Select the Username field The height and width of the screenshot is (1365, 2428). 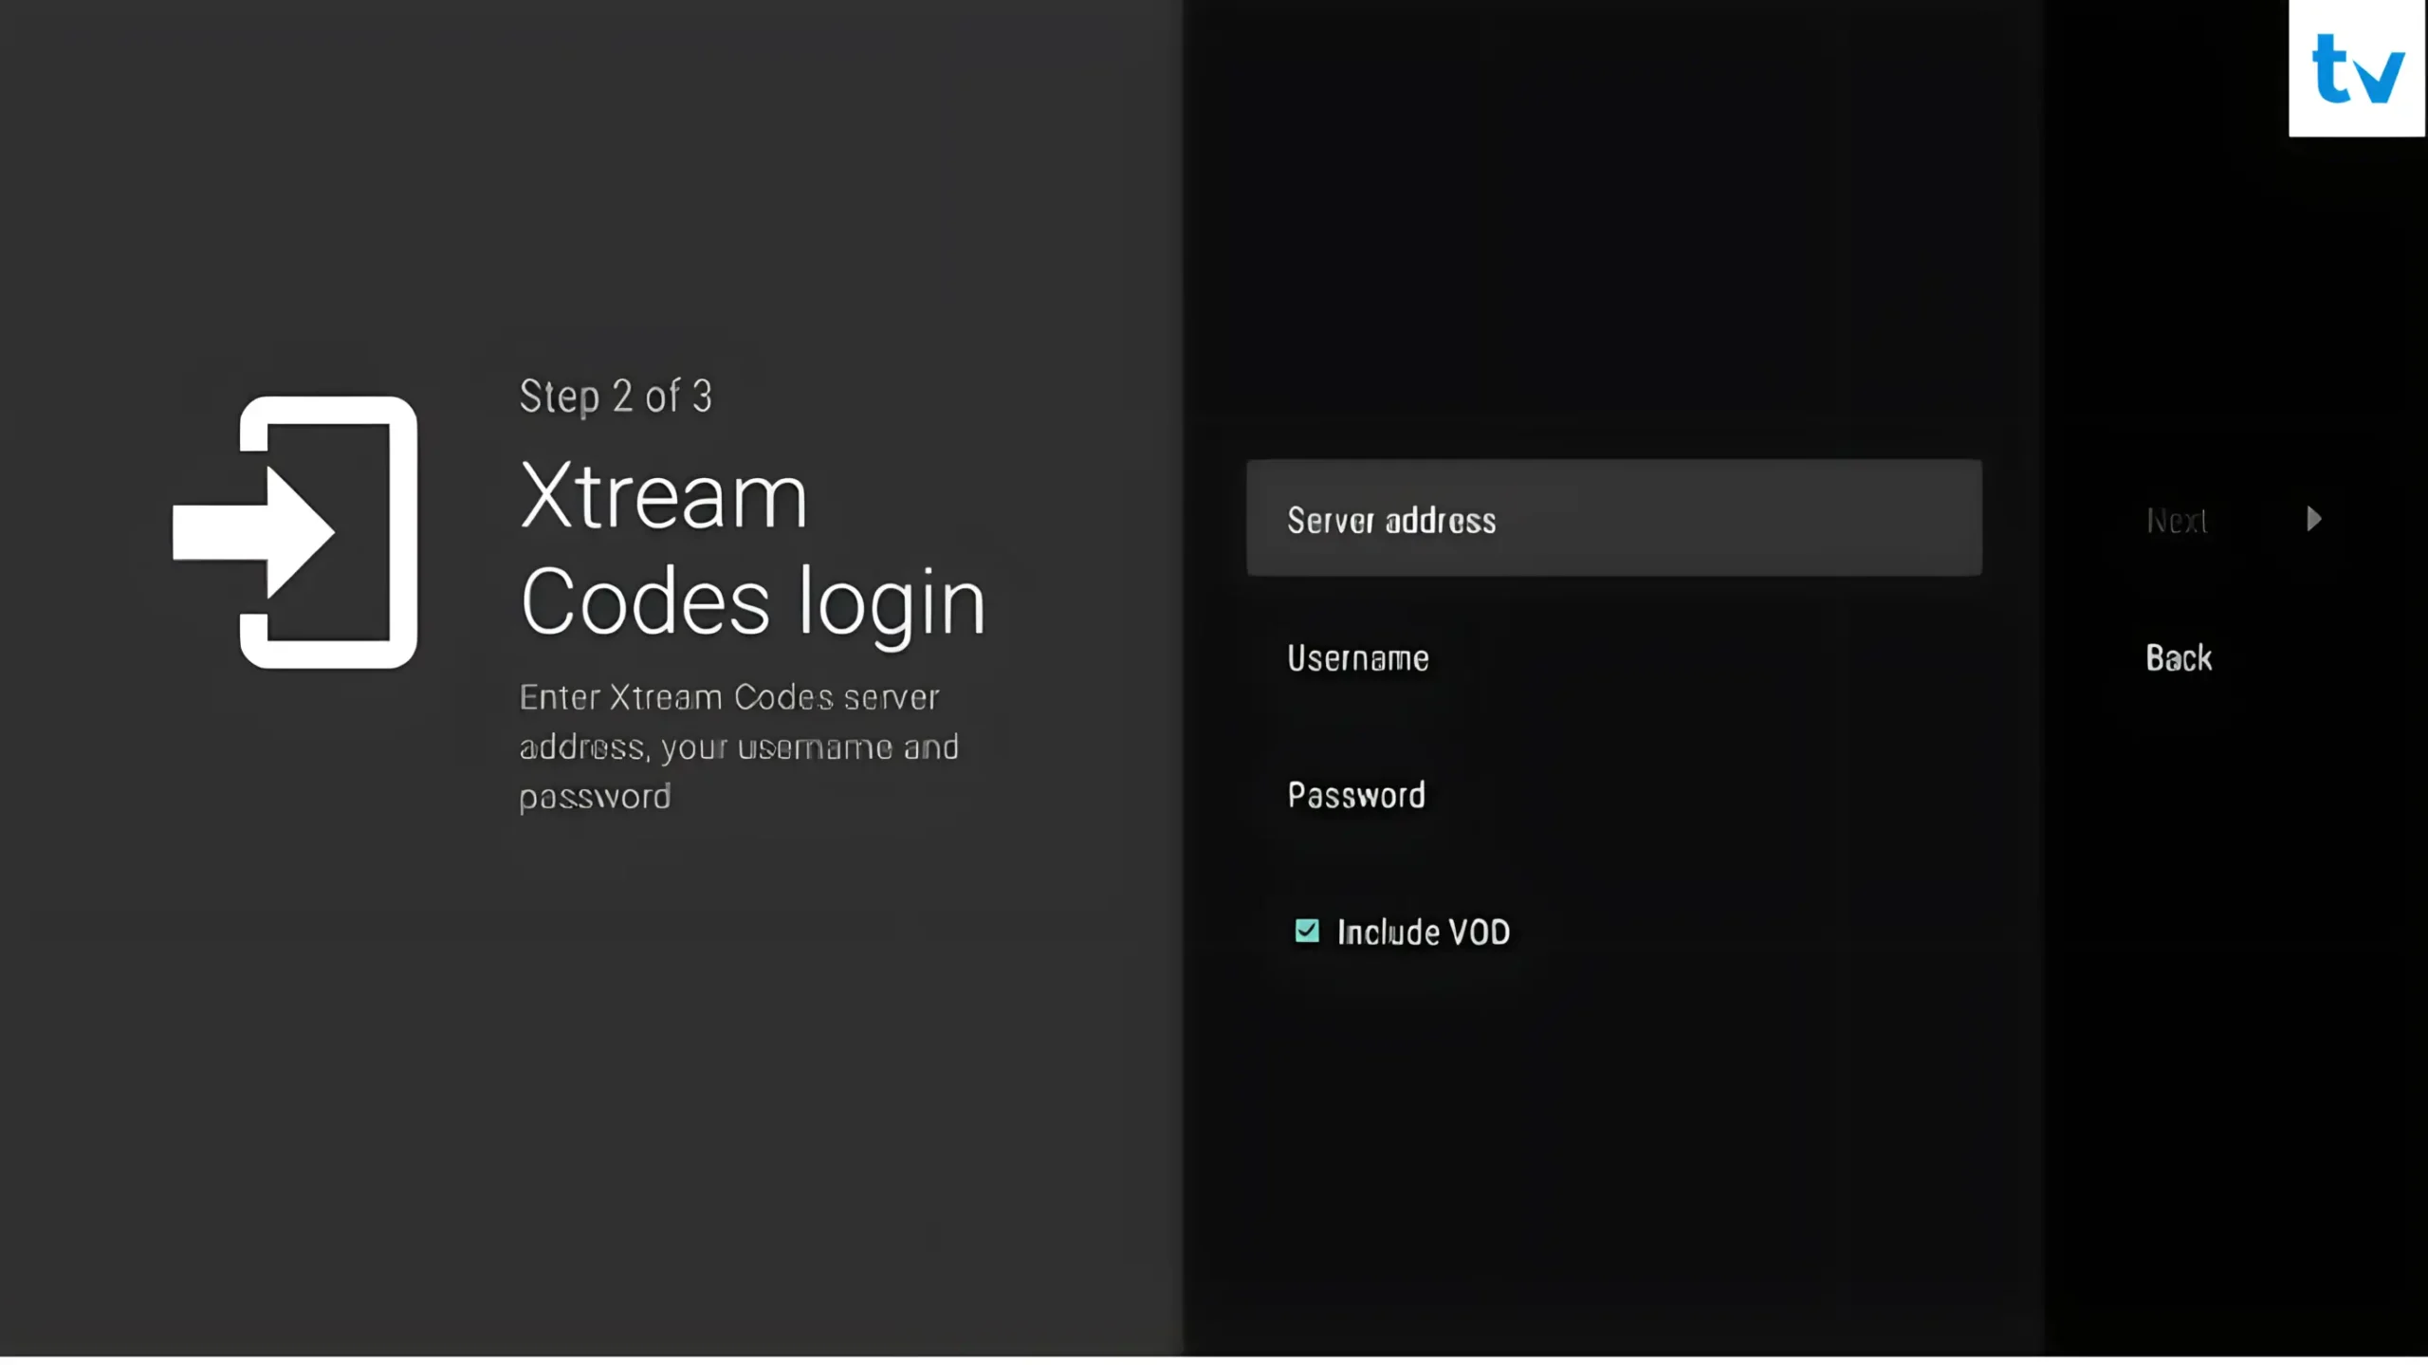1613,657
